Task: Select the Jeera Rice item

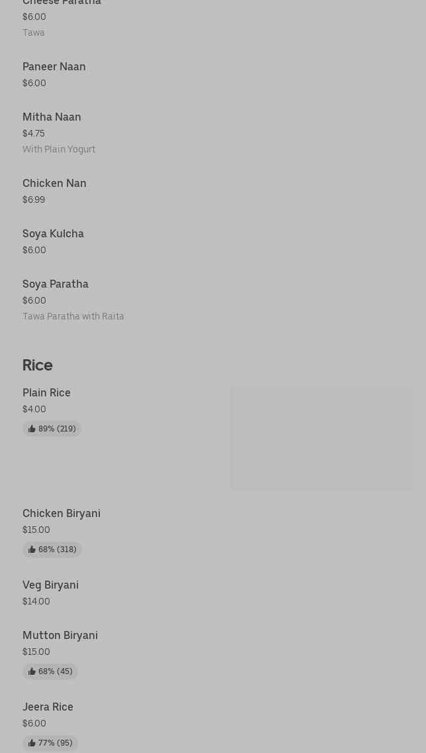Action: [48, 707]
